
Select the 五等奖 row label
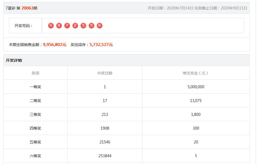tap(35, 142)
